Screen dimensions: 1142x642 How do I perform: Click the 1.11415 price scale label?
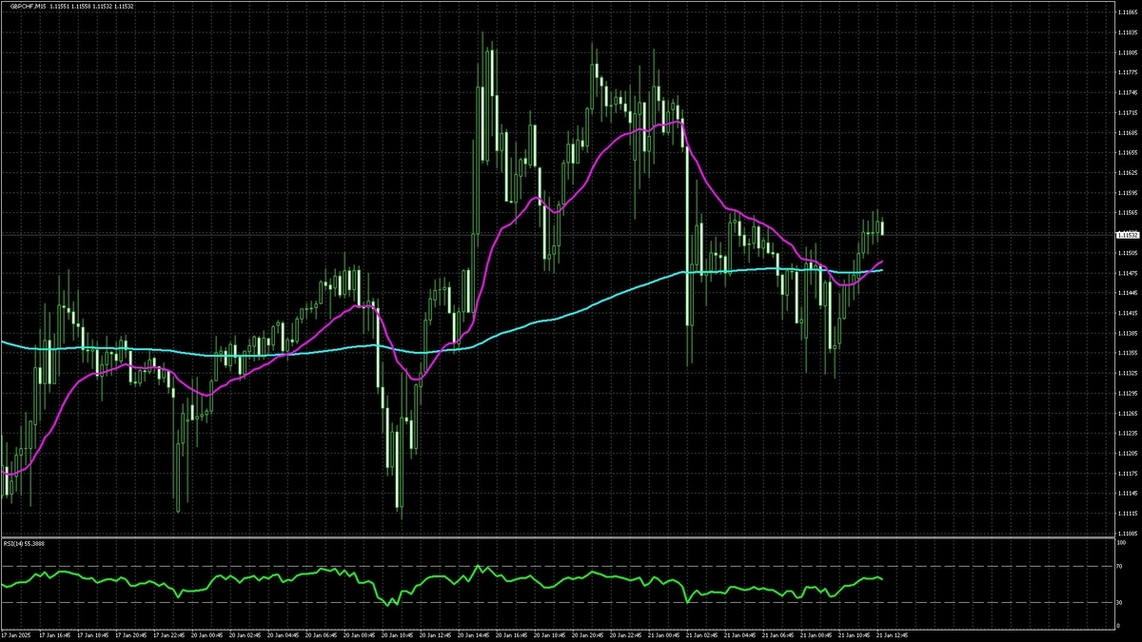click(x=1127, y=313)
